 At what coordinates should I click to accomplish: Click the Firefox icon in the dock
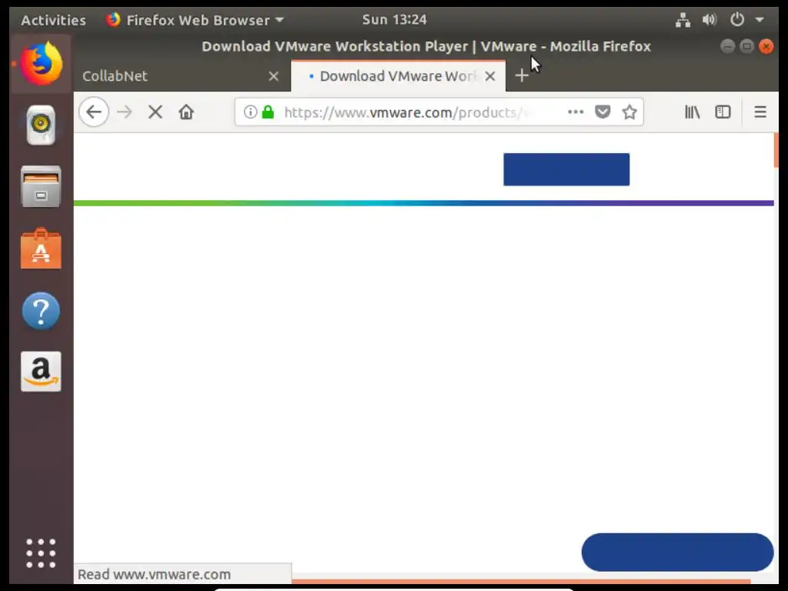click(x=42, y=64)
